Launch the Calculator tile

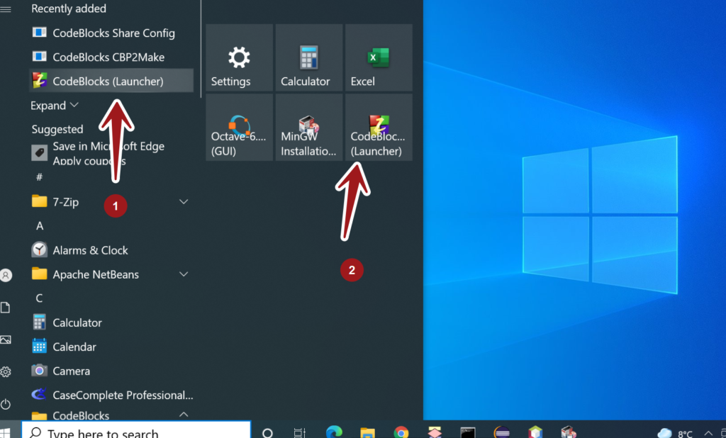click(308, 57)
